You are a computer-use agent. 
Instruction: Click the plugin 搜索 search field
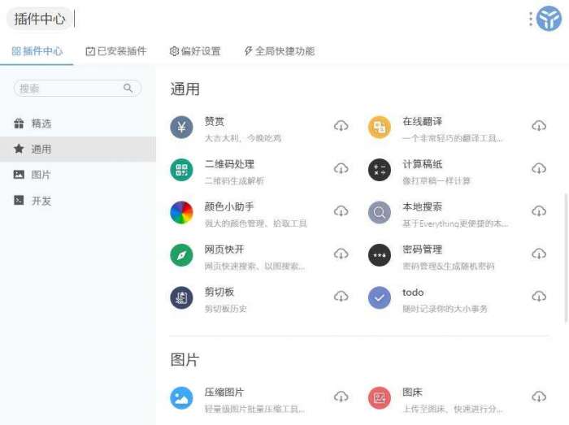[69, 89]
